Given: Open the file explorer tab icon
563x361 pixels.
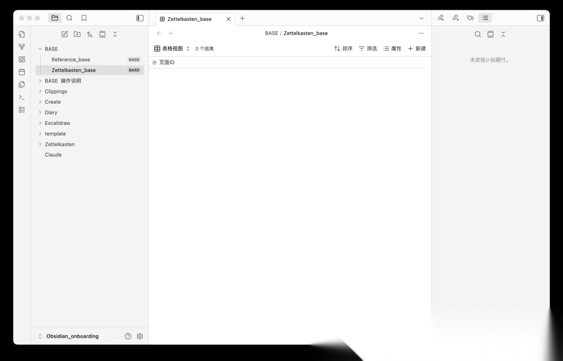Looking at the screenshot, I should click(55, 18).
